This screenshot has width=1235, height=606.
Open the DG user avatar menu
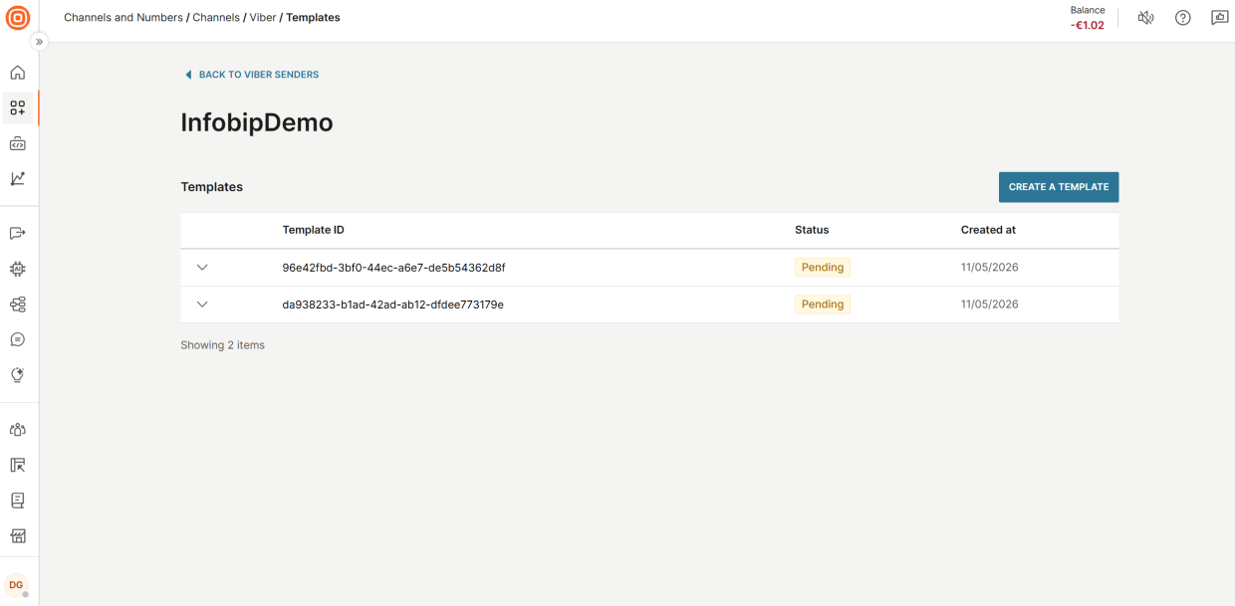[x=17, y=585]
